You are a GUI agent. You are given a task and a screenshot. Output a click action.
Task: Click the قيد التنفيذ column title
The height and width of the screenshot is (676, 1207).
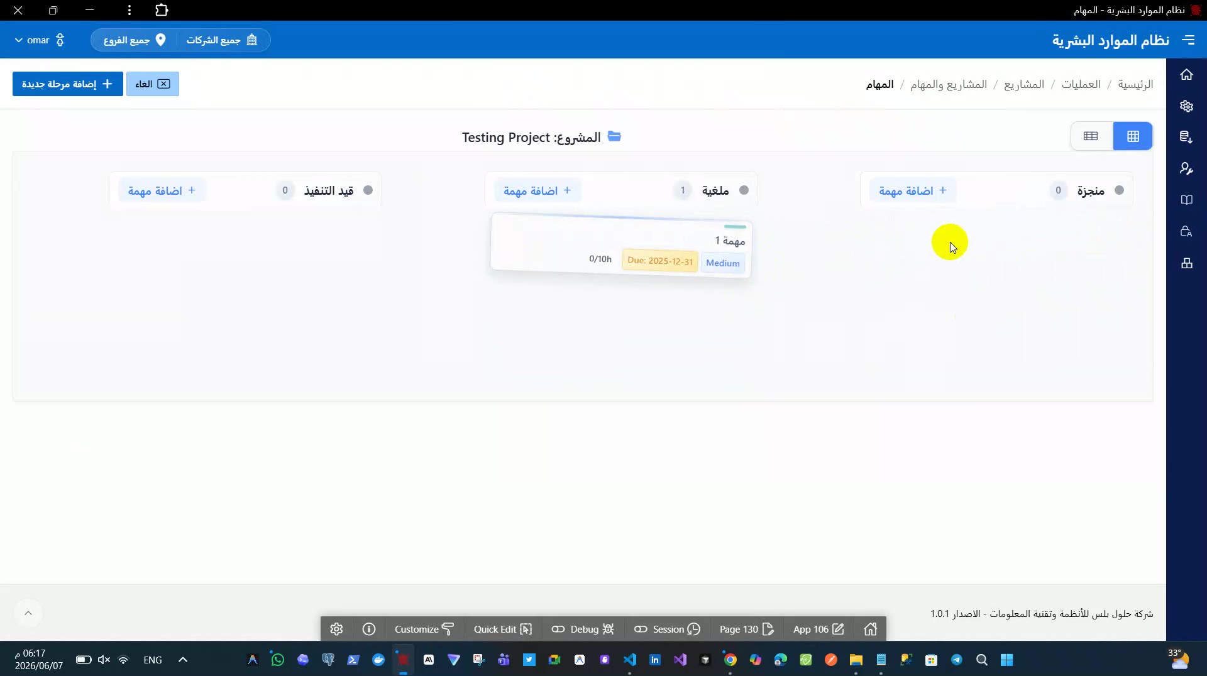[x=329, y=190]
